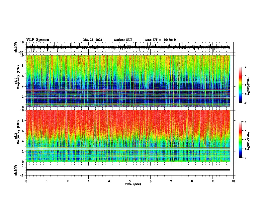The image size is (263, 203).
Task: Click the "VLF Spectra" title text
Action: (38, 40)
